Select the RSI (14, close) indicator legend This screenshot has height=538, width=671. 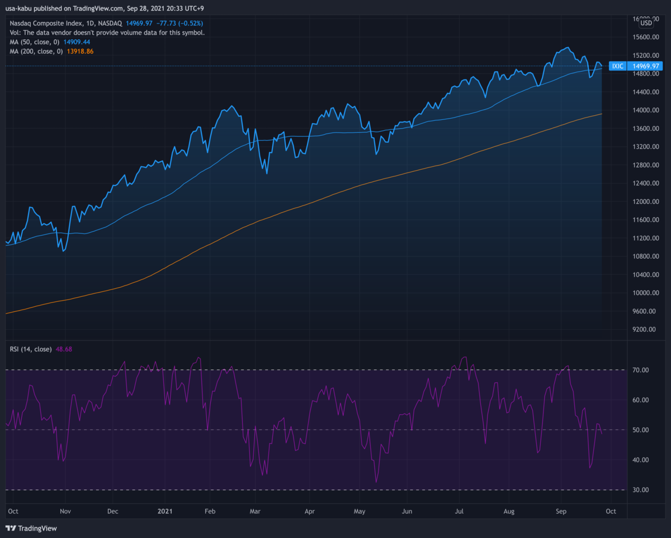pos(30,349)
